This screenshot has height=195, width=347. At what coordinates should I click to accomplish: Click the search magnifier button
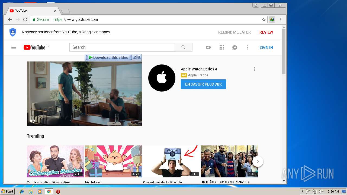coord(184,47)
